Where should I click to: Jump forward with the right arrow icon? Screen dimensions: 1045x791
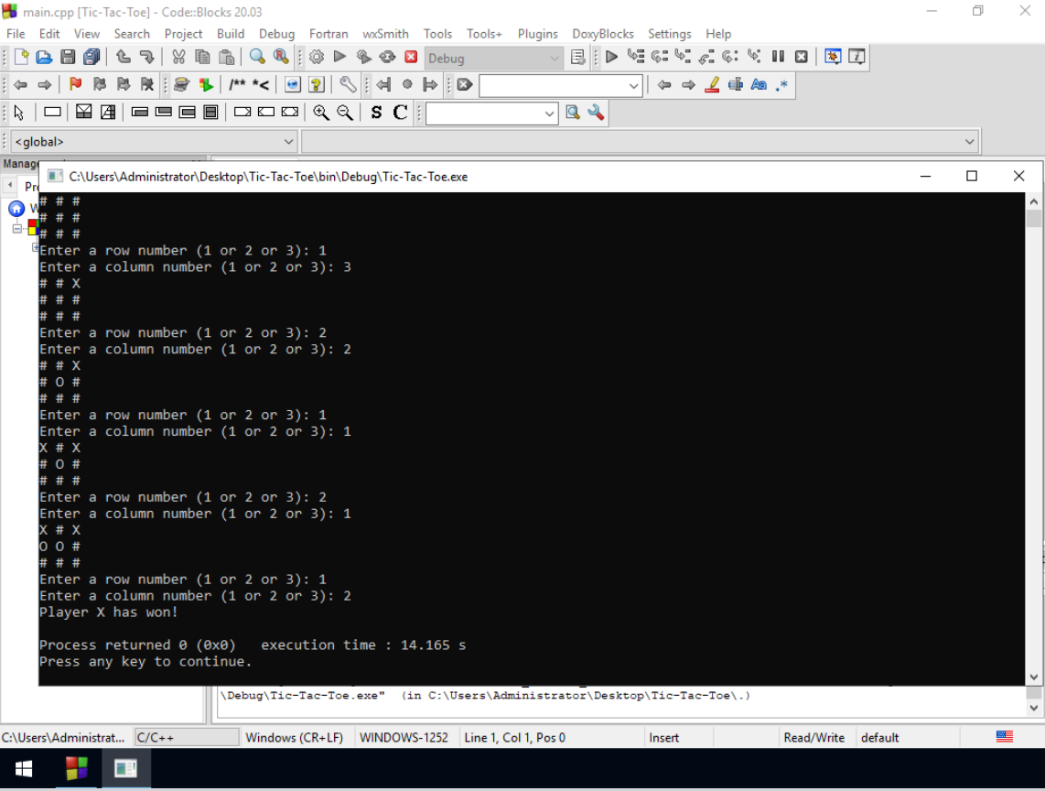pyautogui.click(x=44, y=85)
